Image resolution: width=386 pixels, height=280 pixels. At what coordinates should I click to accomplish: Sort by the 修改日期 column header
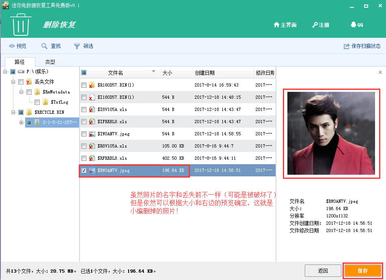265,73
